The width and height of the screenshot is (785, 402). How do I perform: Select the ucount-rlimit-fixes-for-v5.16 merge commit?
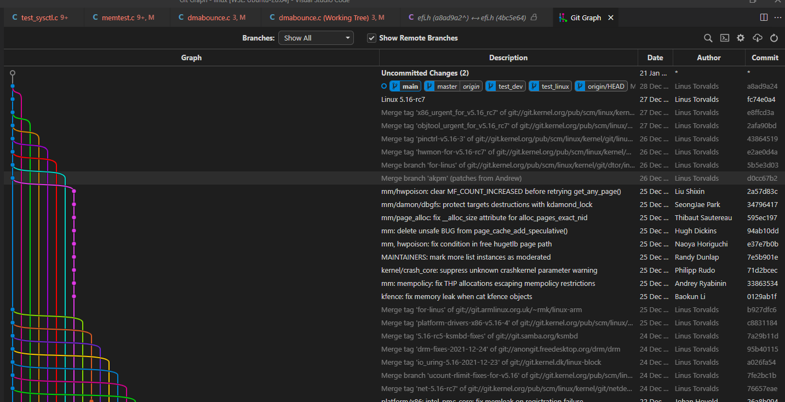[x=394, y=376]
